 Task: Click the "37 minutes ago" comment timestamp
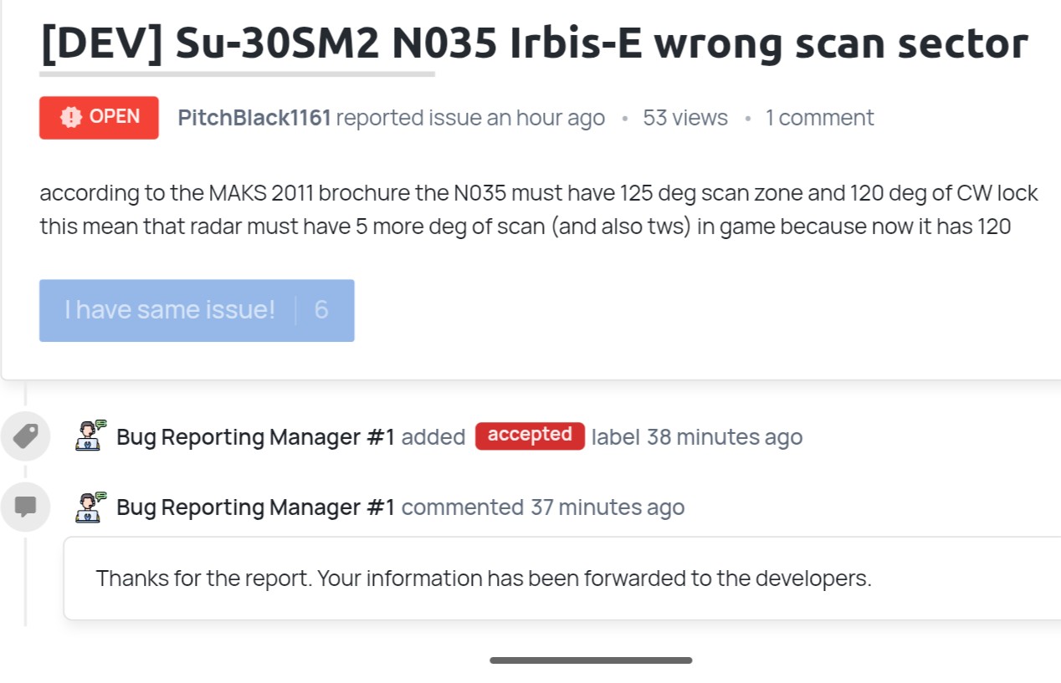pyautogui.click(x=607, y=507)
